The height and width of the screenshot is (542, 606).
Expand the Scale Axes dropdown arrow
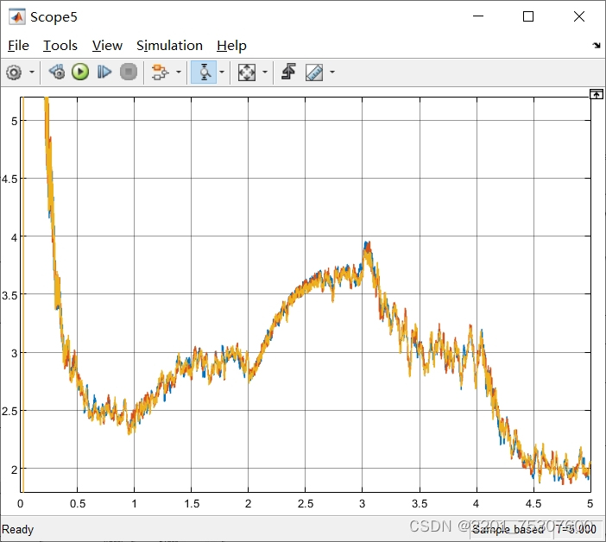265,72
